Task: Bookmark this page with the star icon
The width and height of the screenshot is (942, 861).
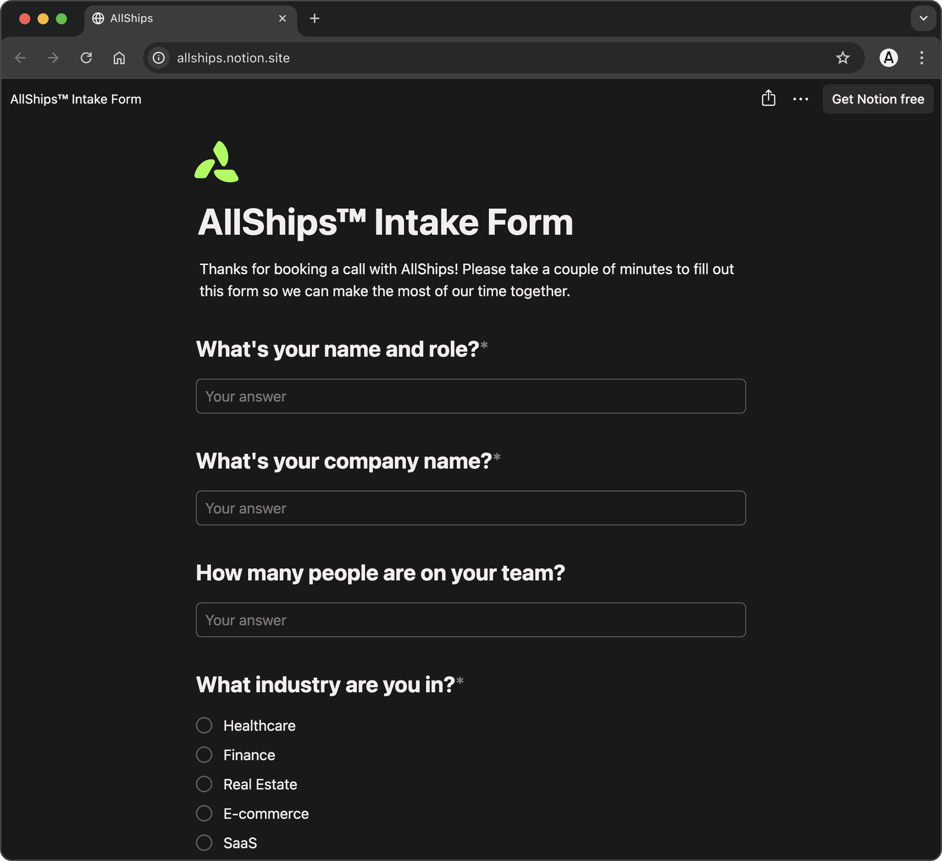Action: tap(842, 58)
